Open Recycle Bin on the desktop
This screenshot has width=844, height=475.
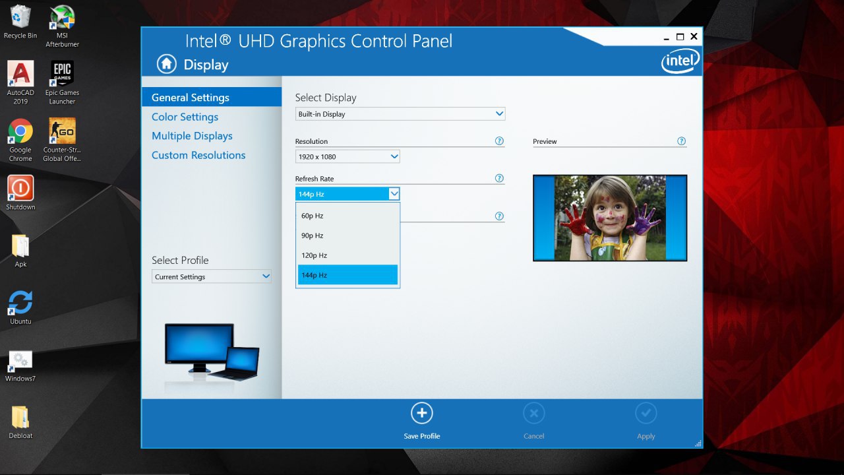pyautogui.click(x=20, y=22)
